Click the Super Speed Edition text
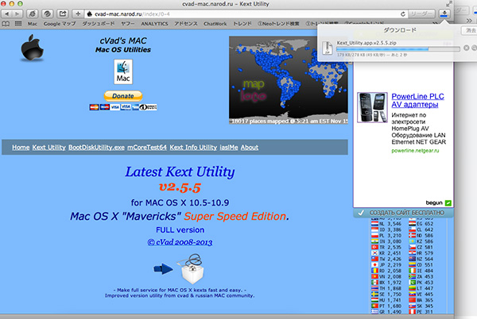The image size is (477, 319). (x=235, y=216)
